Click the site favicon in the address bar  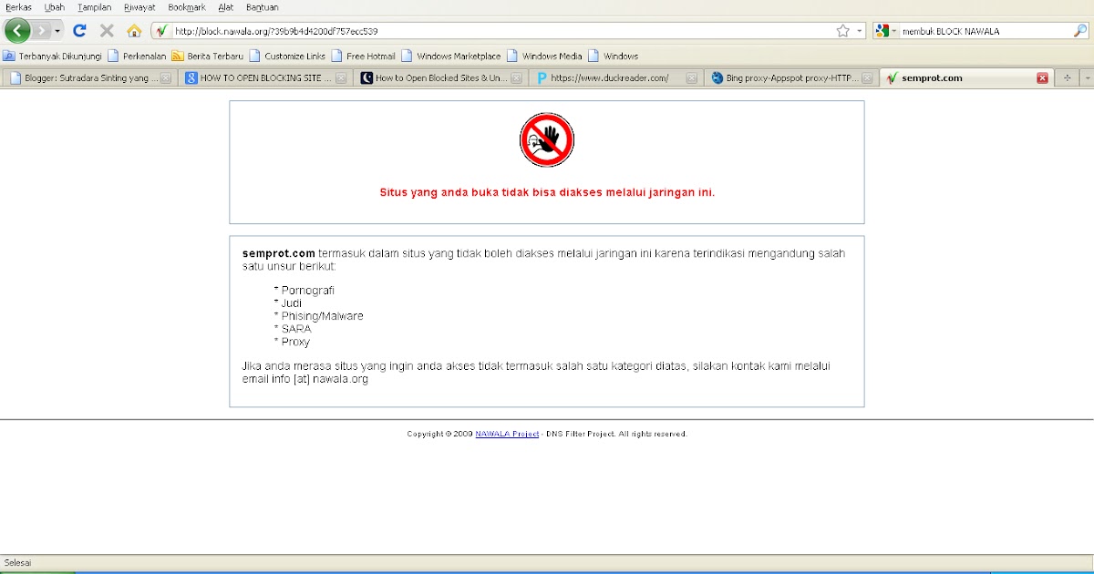(161, 30)
